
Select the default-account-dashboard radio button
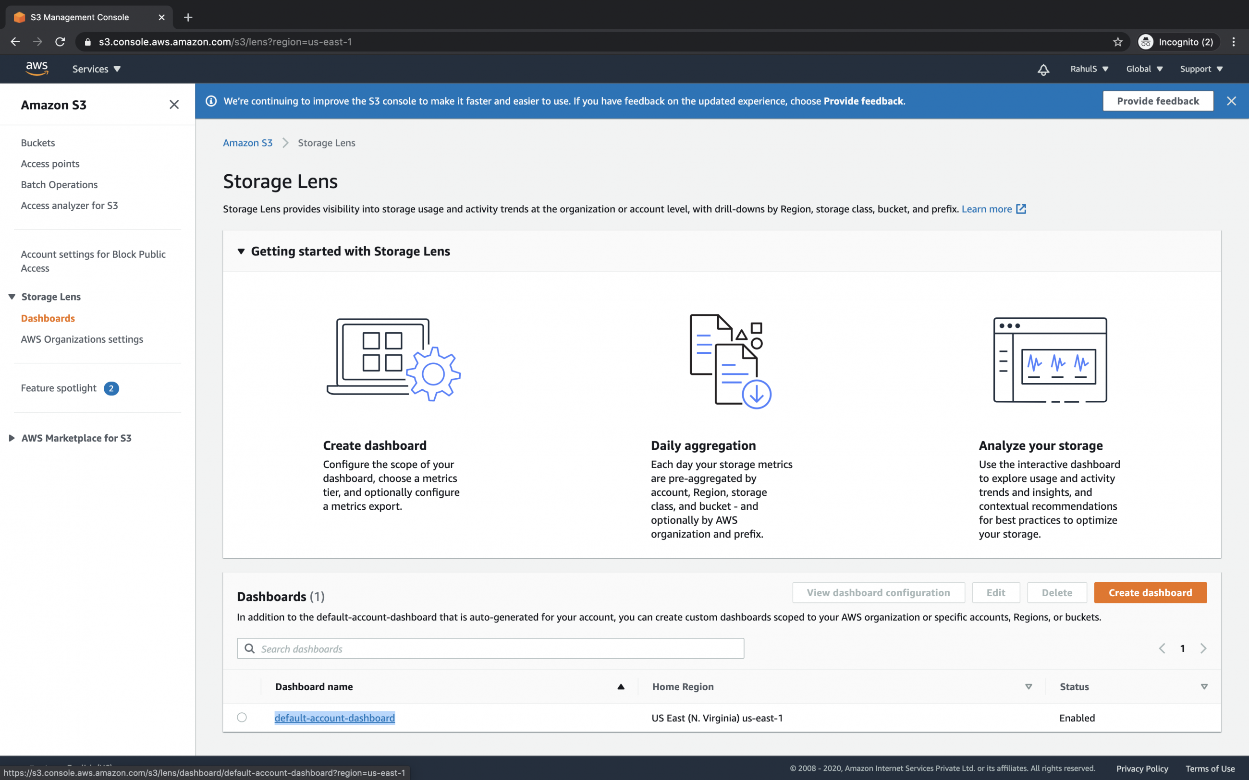pyautogui.click(x=242, y=717)
